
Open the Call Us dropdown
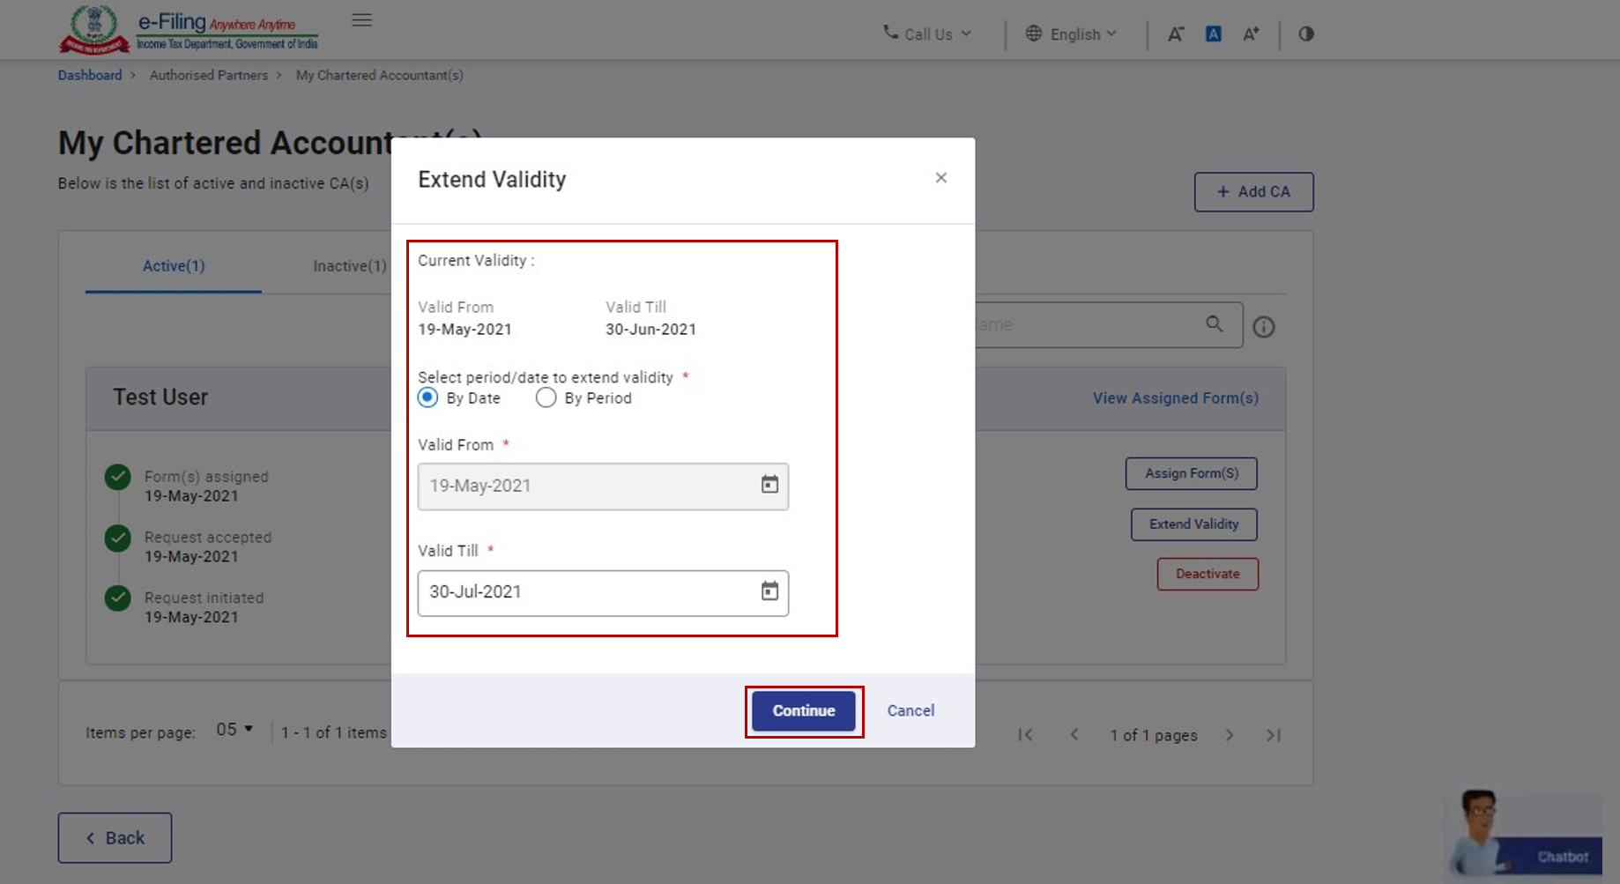coord(927,33)
